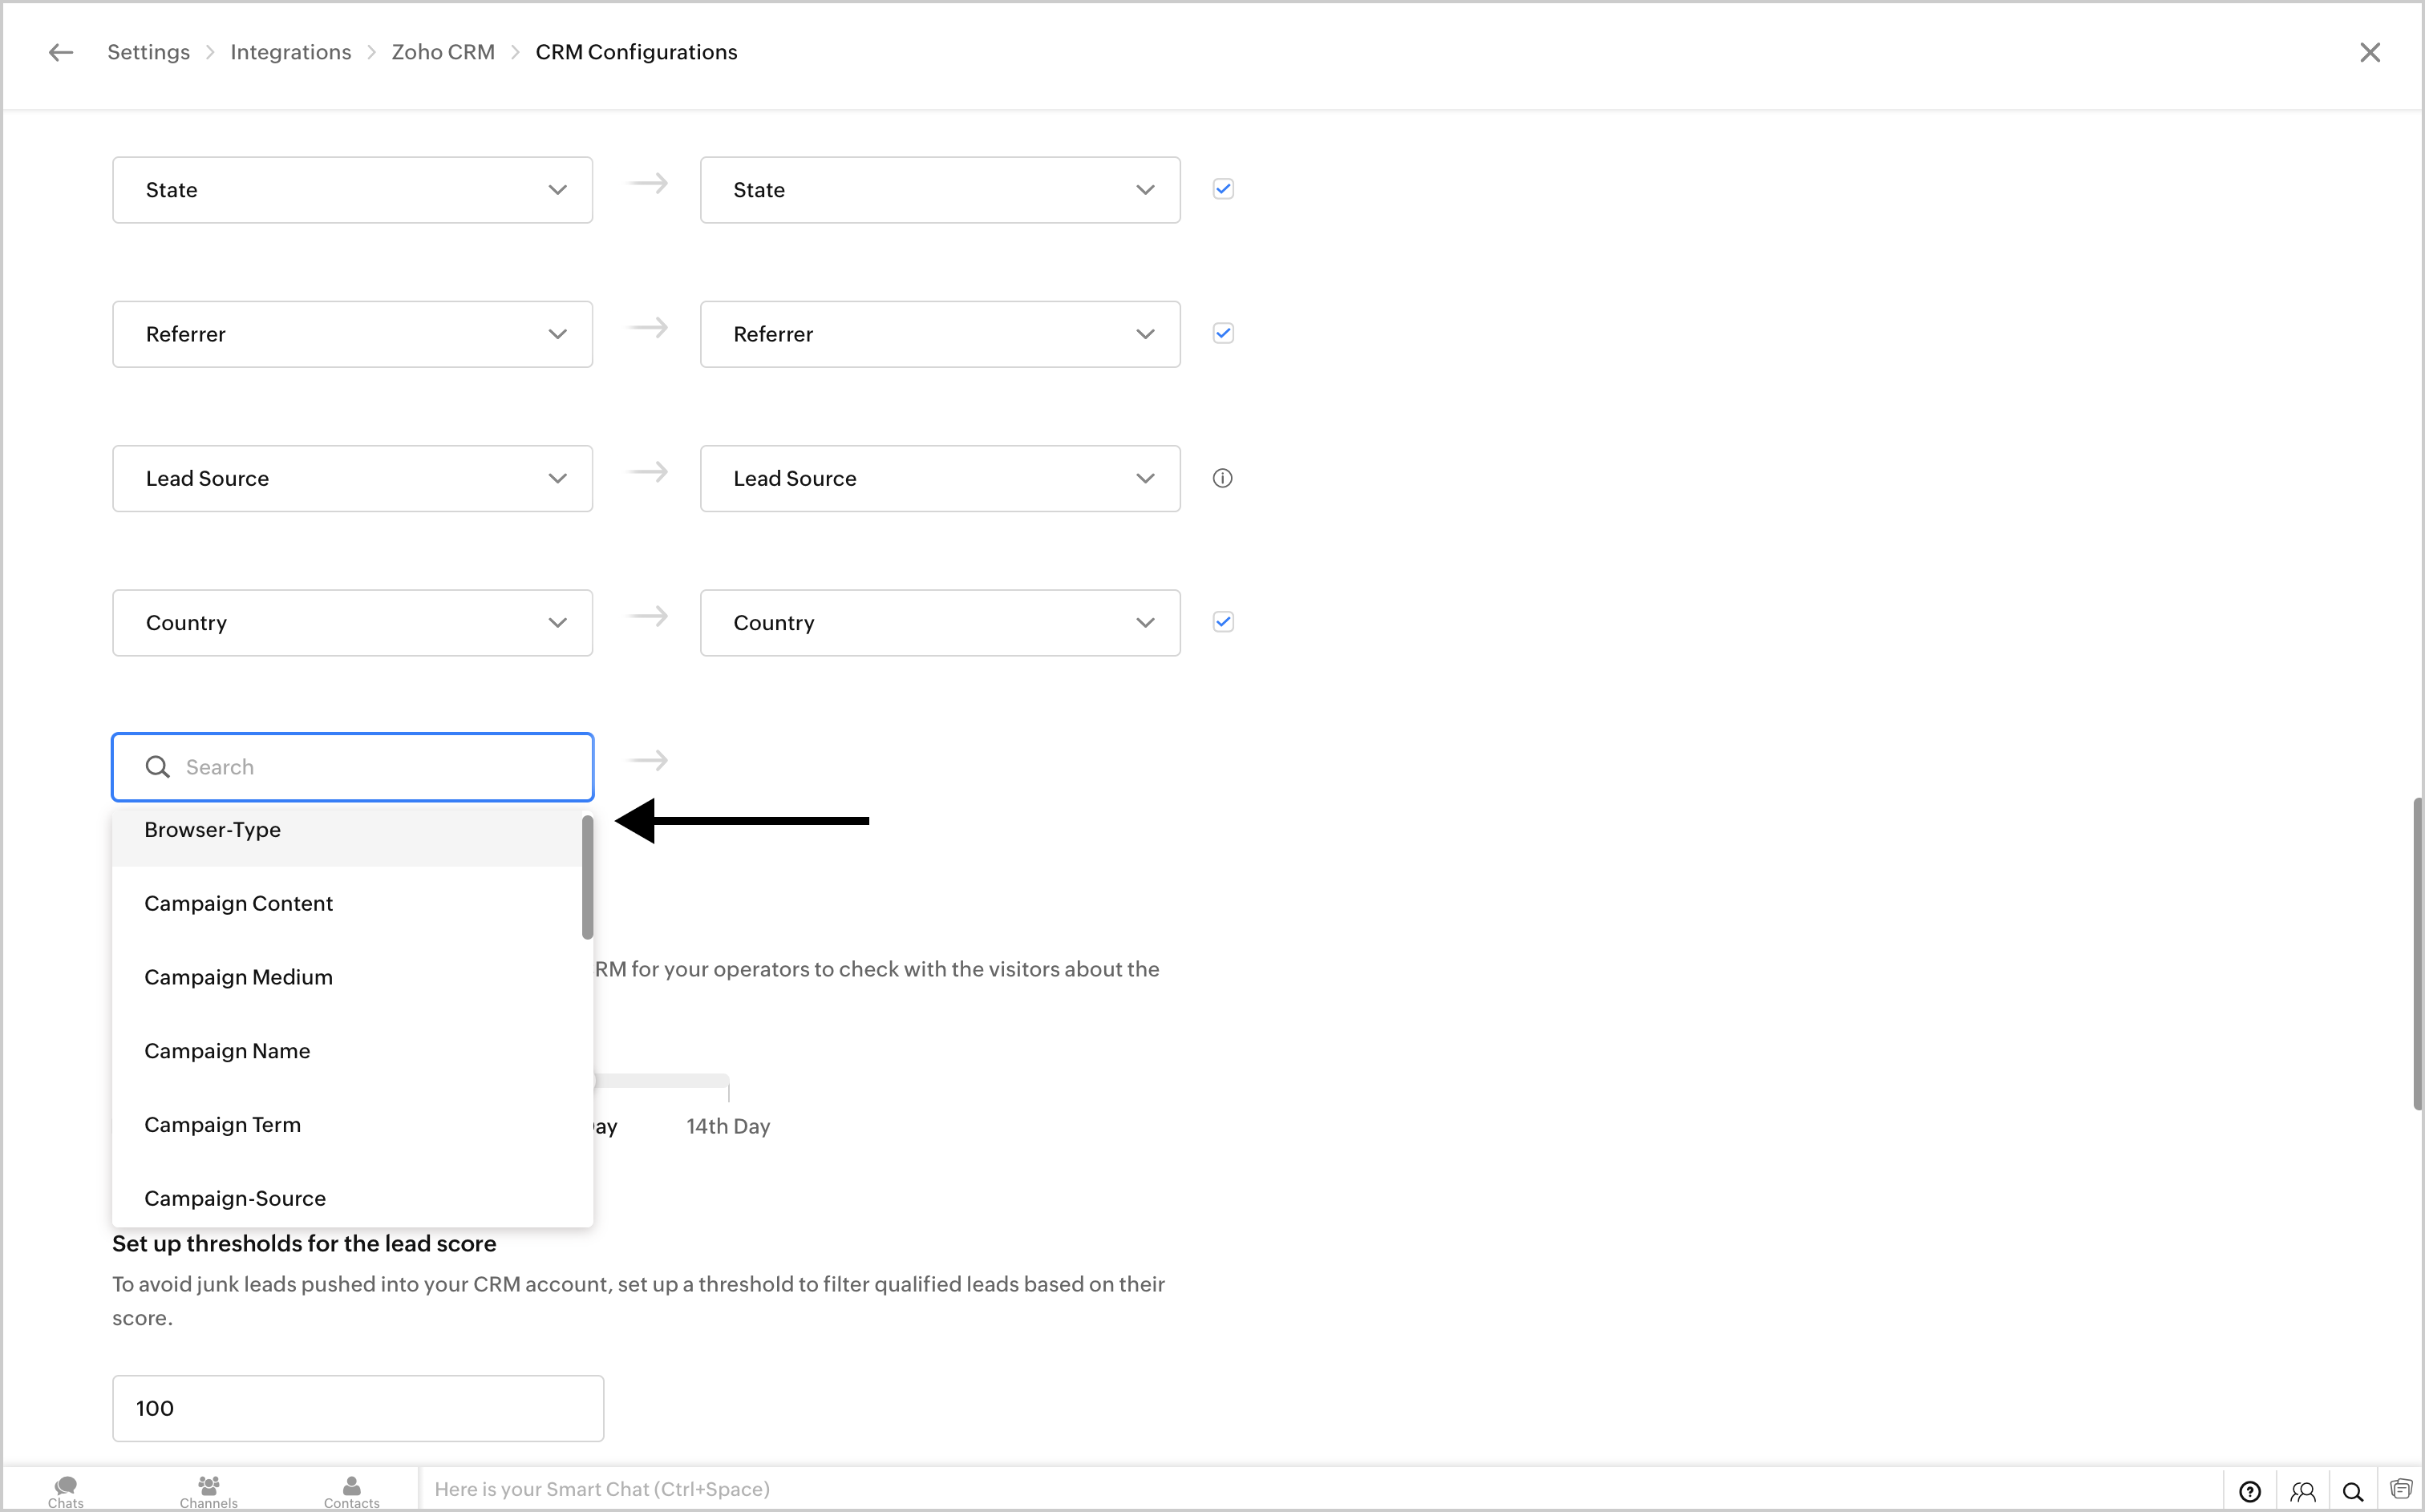Click the lead score threshold input field
The width and height of the screenshot is (2425, 1512).
(357, 1408)
